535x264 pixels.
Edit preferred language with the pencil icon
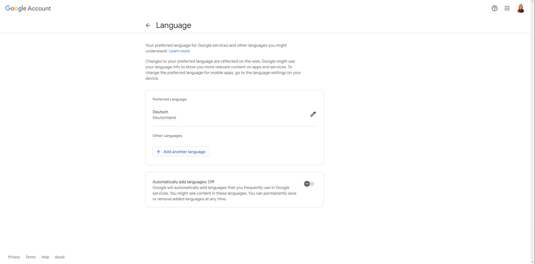313,114
